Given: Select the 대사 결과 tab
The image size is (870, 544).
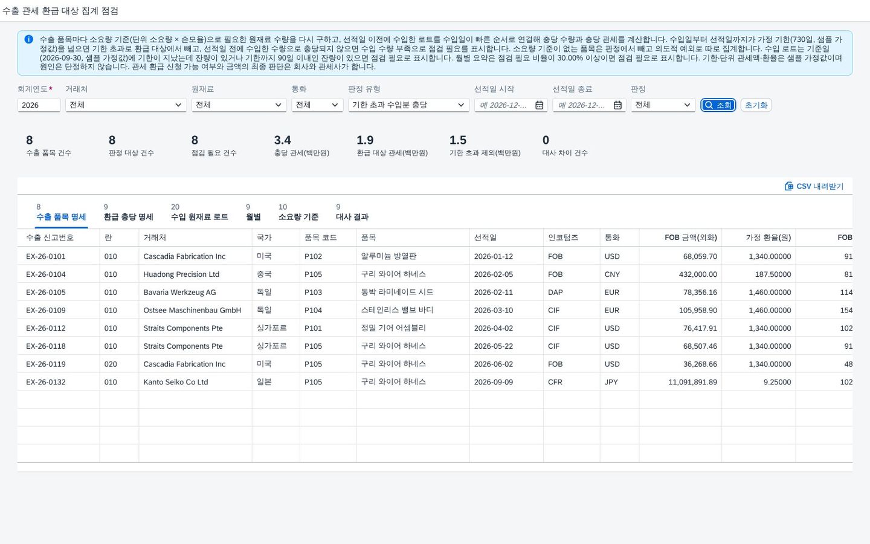Looking at the screenshot, I should click(352, 212).
